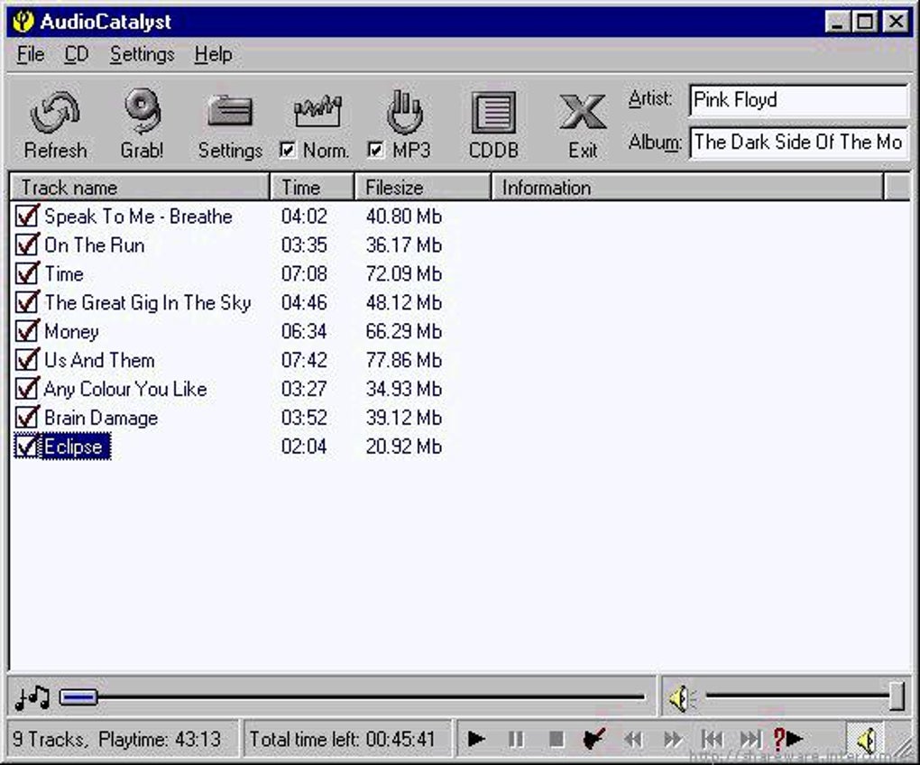This screenshot has height=765, width=920.
Task: Click the MP3 hand icon
Action: pos(404,111)
